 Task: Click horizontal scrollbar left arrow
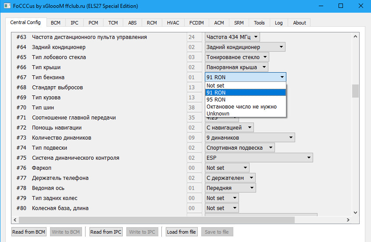[15, 220]
